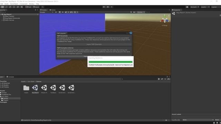Collapse the Bug Report scene in Hierarchy
The image size is (221, 124).
[1, 14]
